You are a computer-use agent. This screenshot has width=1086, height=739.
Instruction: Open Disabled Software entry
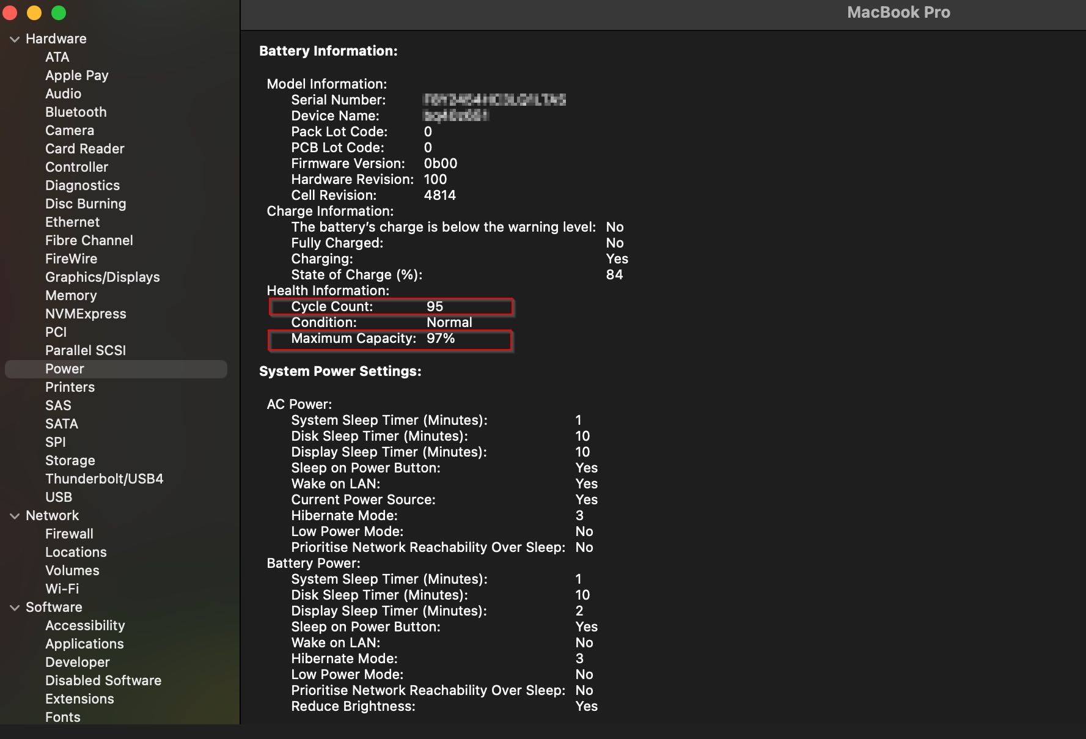pos(103,680)
